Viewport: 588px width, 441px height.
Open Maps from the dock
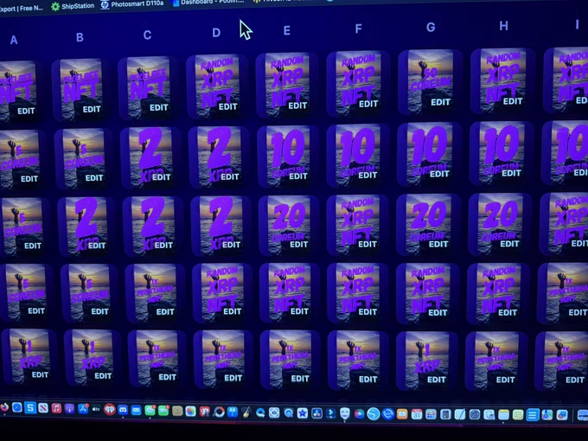point(547,415)
